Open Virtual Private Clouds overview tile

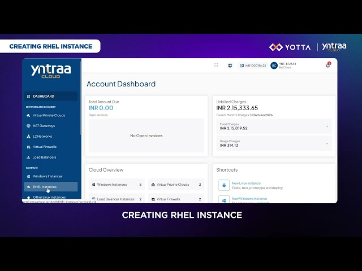176,185
